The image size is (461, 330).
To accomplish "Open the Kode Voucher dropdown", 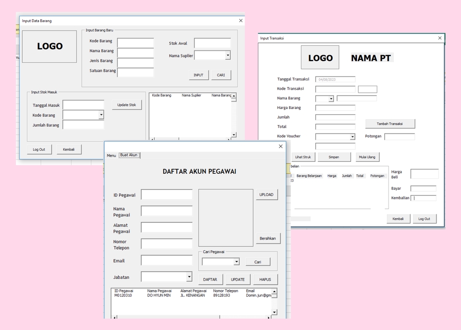I will (x=352, y=137).
